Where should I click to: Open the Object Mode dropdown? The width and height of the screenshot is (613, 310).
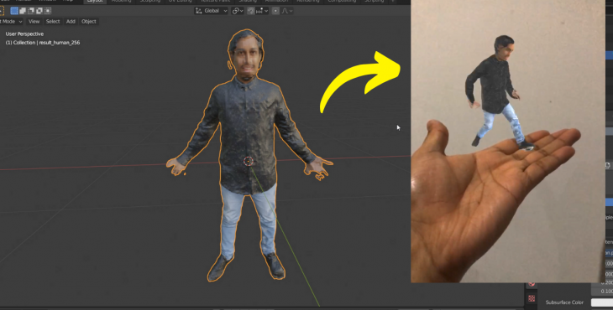coord(11,22)
